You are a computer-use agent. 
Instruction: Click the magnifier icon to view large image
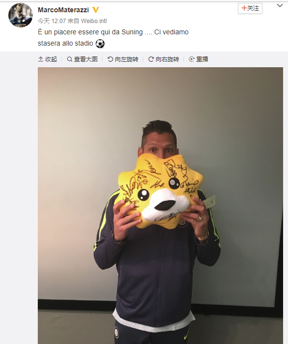click(x=70, y=59)
